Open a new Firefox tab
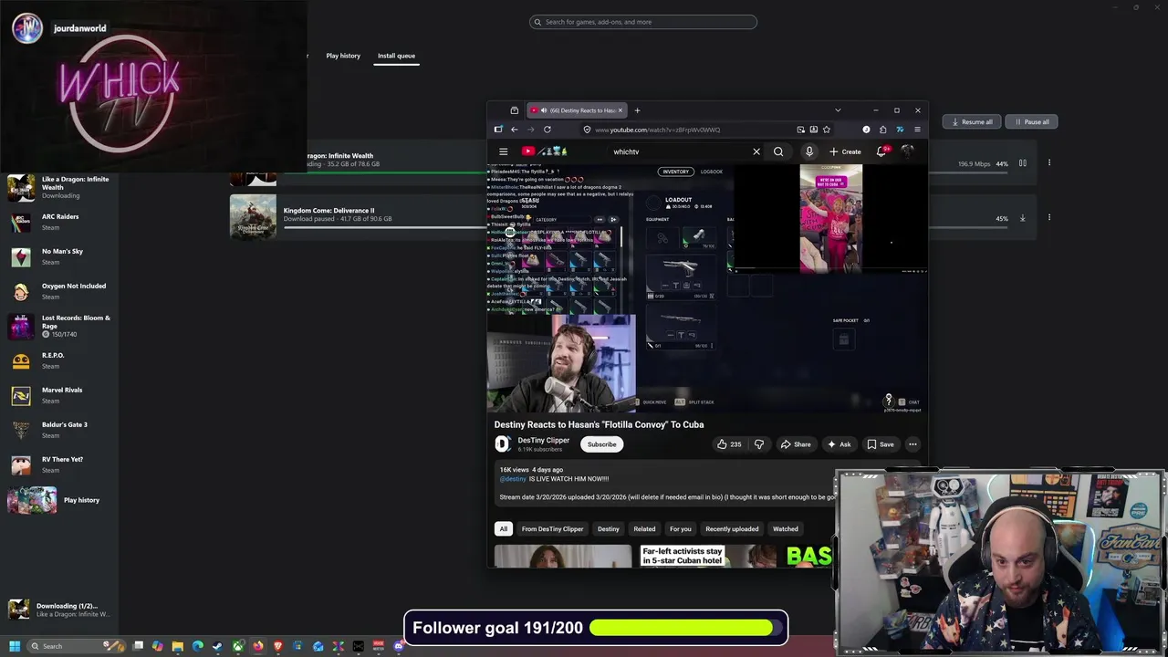Image resolution: width=1168 pixels, height=657 pixels. (638, 110)
